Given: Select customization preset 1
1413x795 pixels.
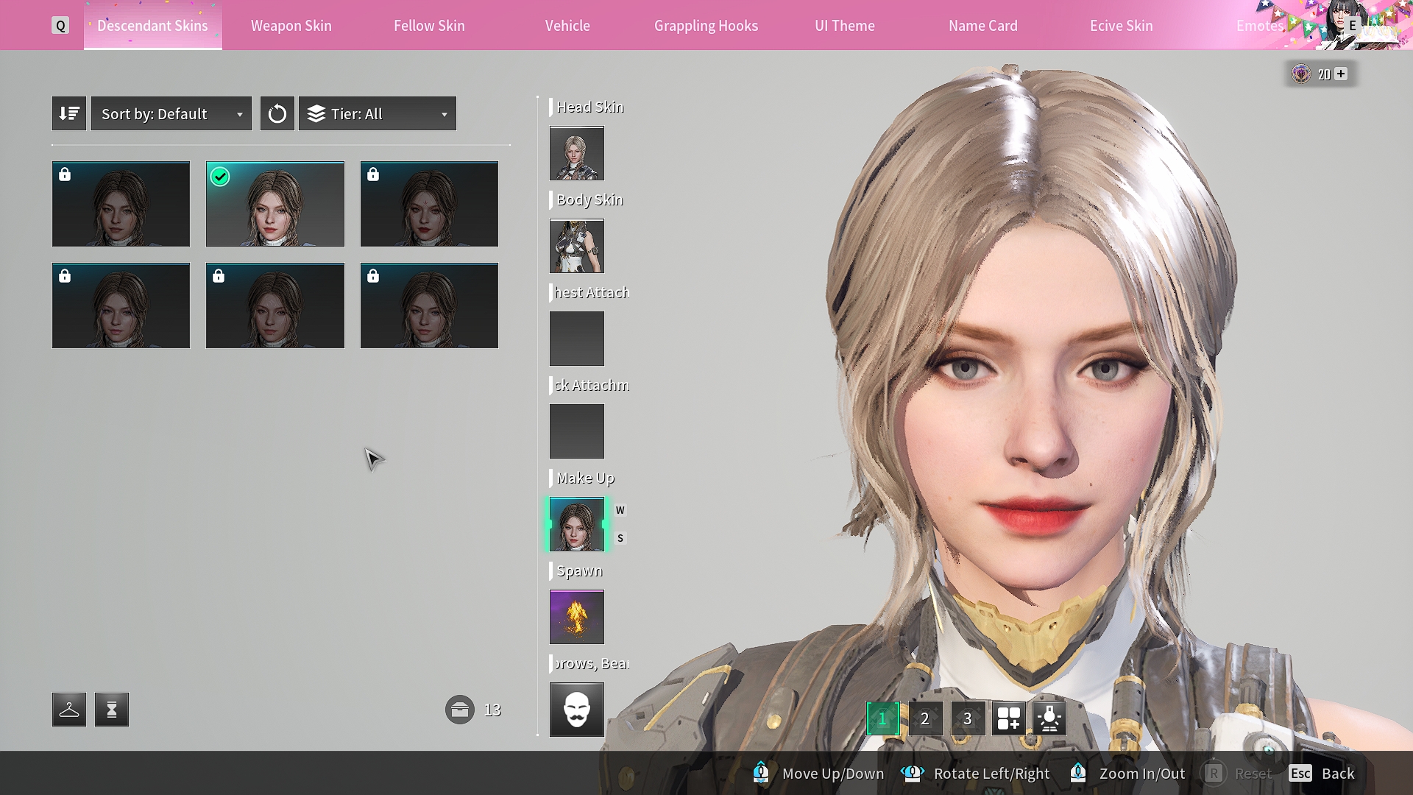Looking at the screenshot, I should (882, 718).
